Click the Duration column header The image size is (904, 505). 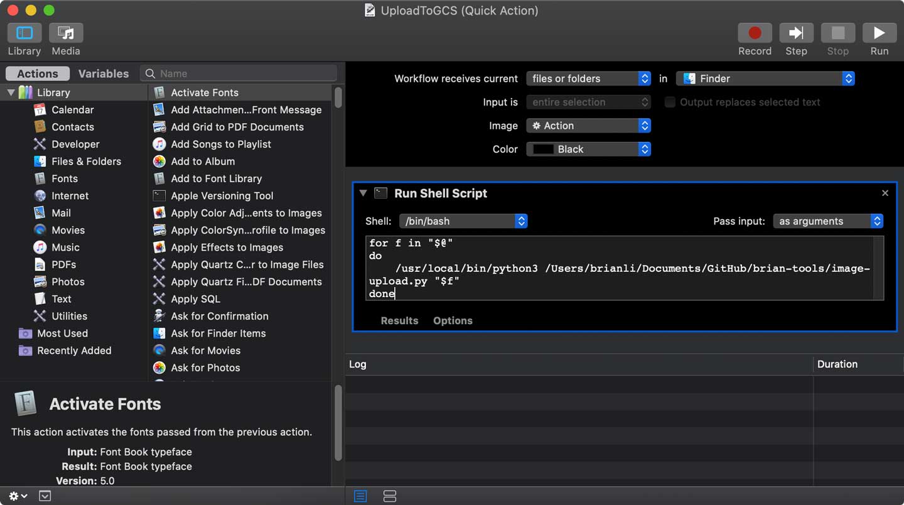[859, 364]
